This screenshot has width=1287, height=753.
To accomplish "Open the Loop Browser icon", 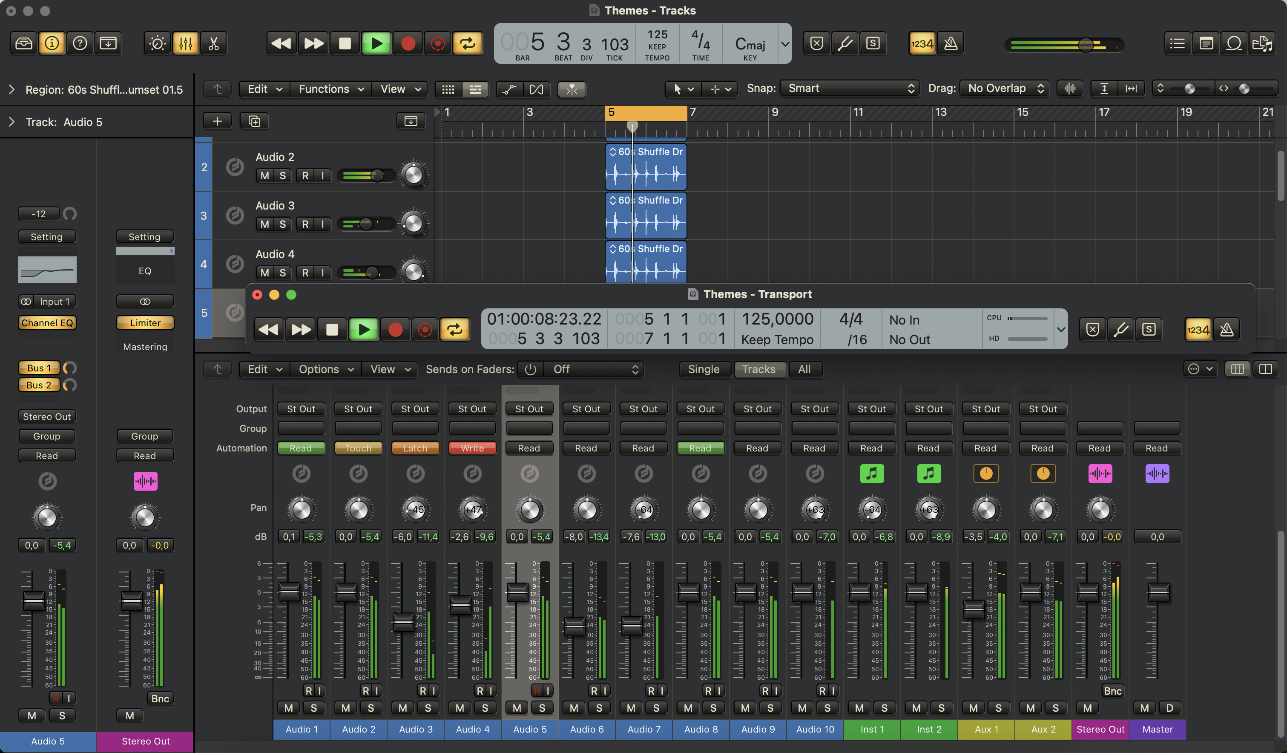I will click(1234, 43).
